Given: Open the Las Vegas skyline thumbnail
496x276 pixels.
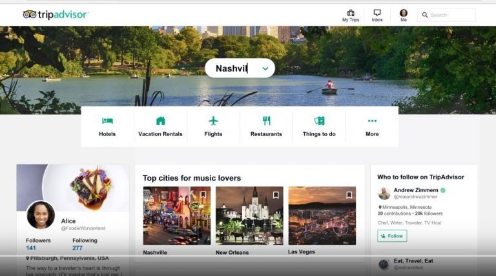Looking at the screenshot, I should [x=322, y=215].
